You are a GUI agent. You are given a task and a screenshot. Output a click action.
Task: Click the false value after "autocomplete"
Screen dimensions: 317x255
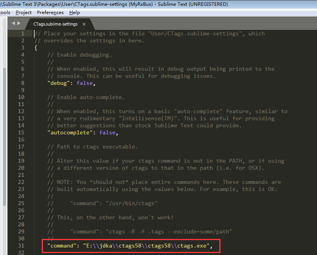pyautogui.click(x=107, y=132)
